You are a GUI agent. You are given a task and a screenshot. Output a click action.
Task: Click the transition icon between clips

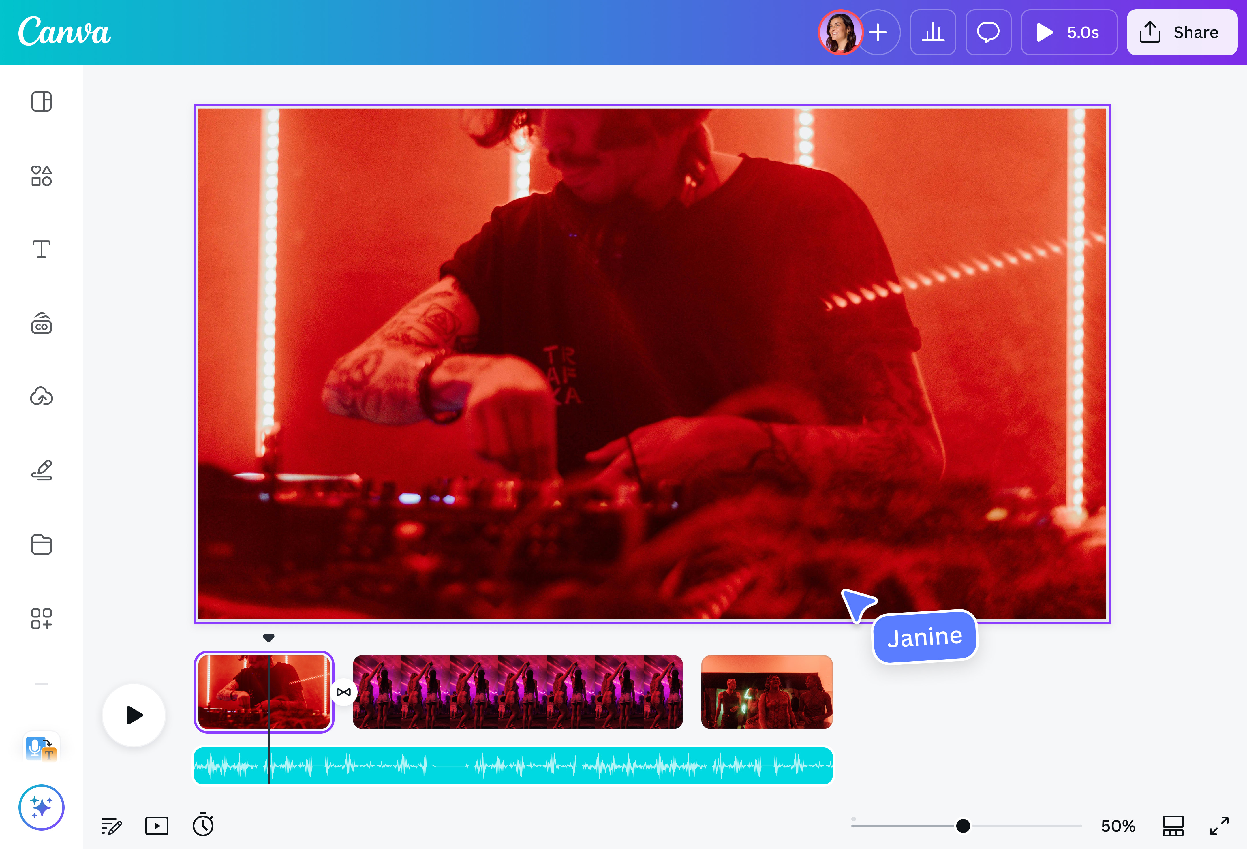tap(344, 692)
